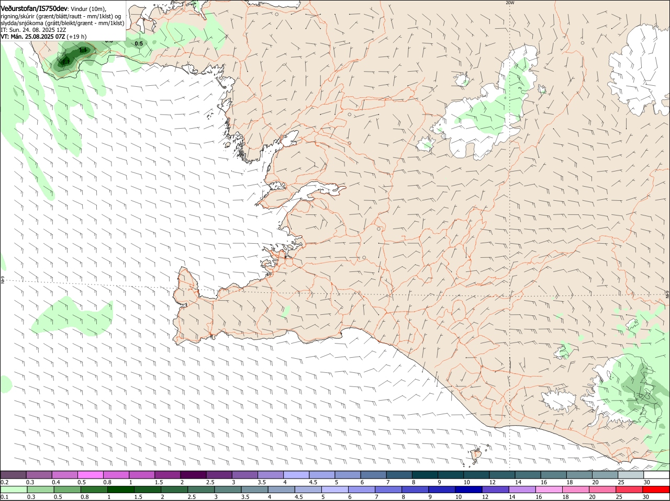Pick the dark teal 9 swatch in snow legend
The height and width of the screenshot is (501, 670).
click(451, 474)
